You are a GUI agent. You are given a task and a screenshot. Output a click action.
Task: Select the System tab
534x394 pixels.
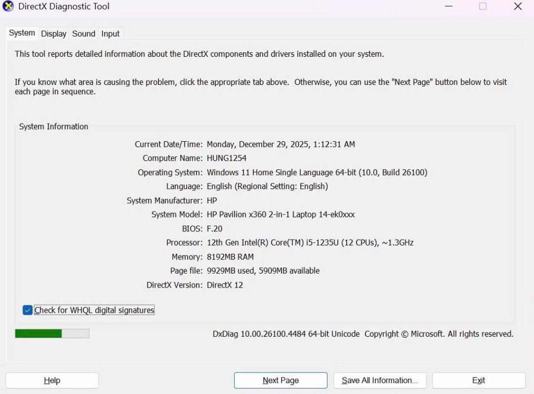[22, 33]
